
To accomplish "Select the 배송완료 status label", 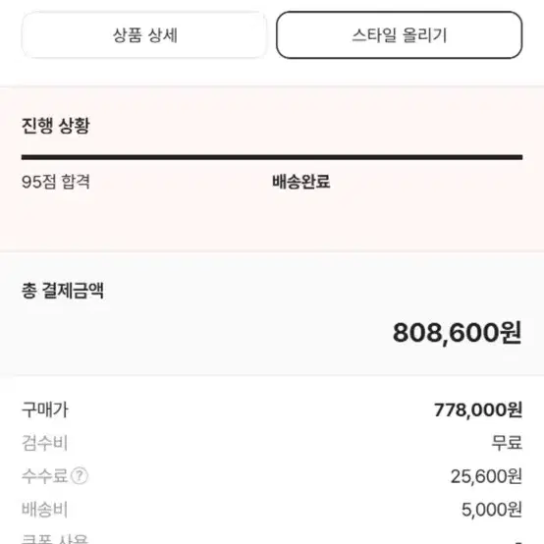I will pyautogui.click(x=300, y=182).
